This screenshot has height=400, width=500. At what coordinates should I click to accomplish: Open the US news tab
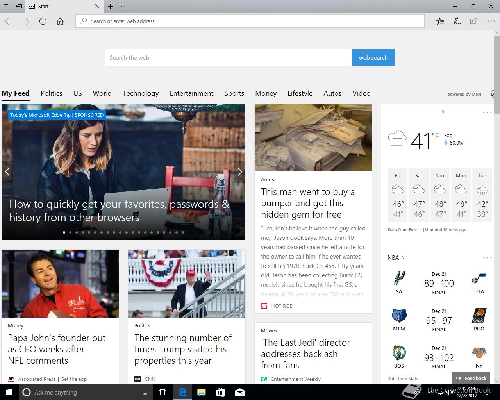coord(78,93)
